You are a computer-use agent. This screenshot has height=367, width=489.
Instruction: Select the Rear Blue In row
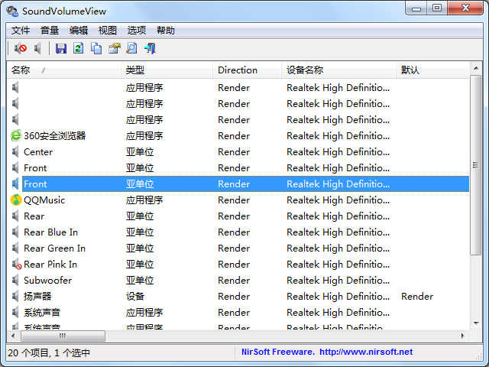click(238, 232)
